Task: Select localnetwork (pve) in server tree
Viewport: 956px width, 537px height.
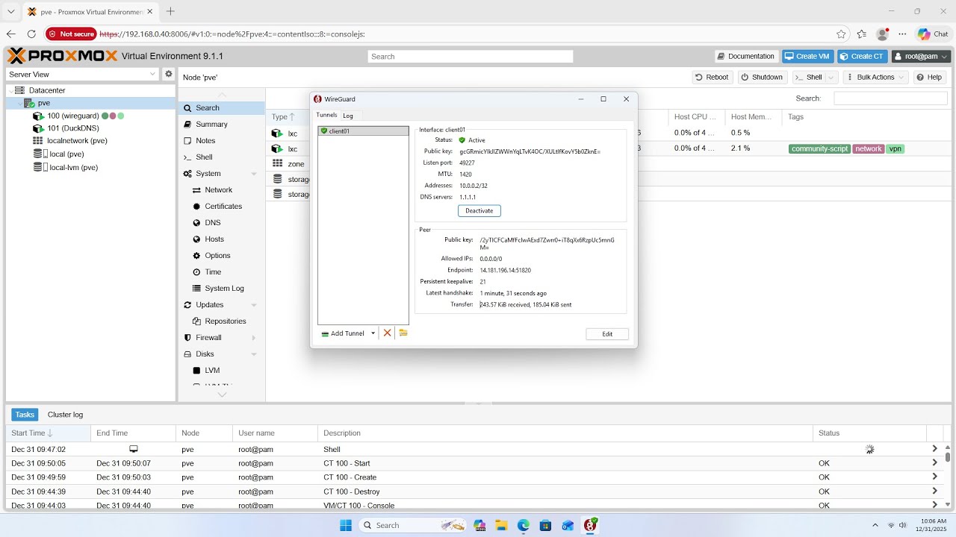Action: (78, 140)
